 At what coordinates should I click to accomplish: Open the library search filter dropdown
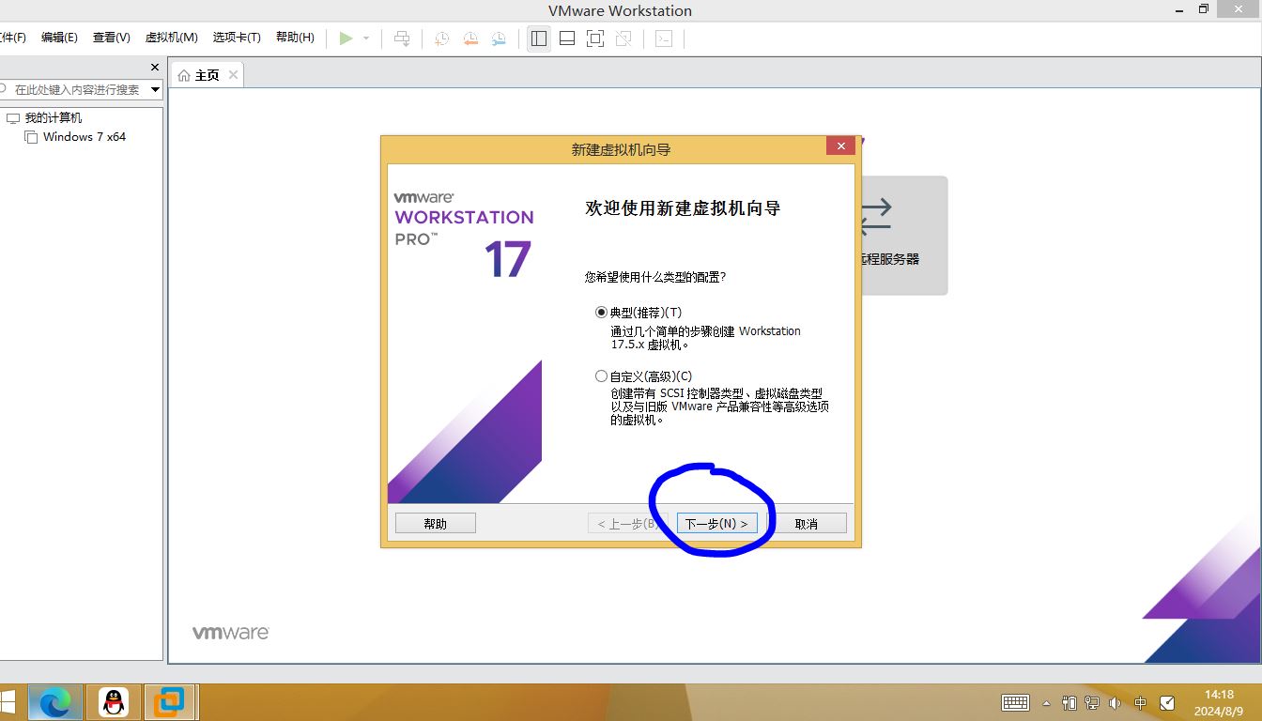(x=156, y=89)
